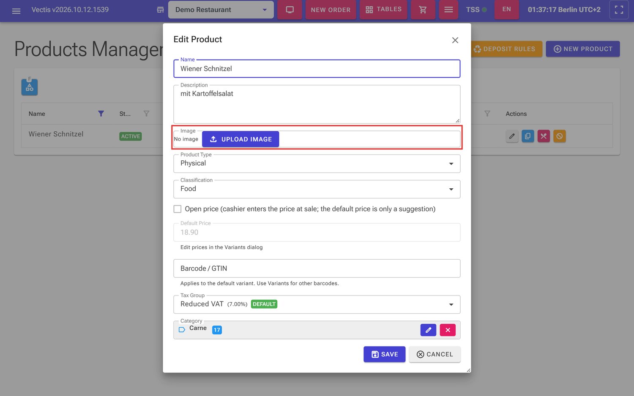The image size is (634, 396).
Task: Deactivate product with orange ban icon
Action: (x=560, y=136)
